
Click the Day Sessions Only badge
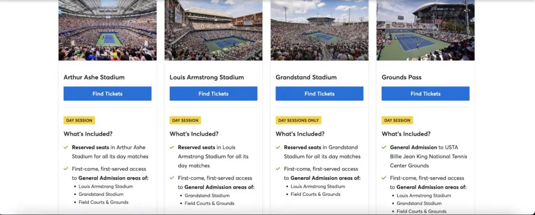tap(298, 120)
